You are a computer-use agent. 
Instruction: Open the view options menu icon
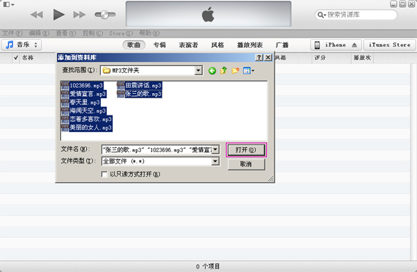249,71
